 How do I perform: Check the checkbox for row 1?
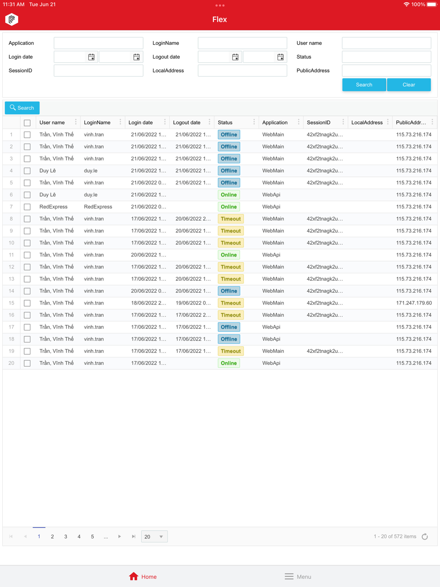27,135
